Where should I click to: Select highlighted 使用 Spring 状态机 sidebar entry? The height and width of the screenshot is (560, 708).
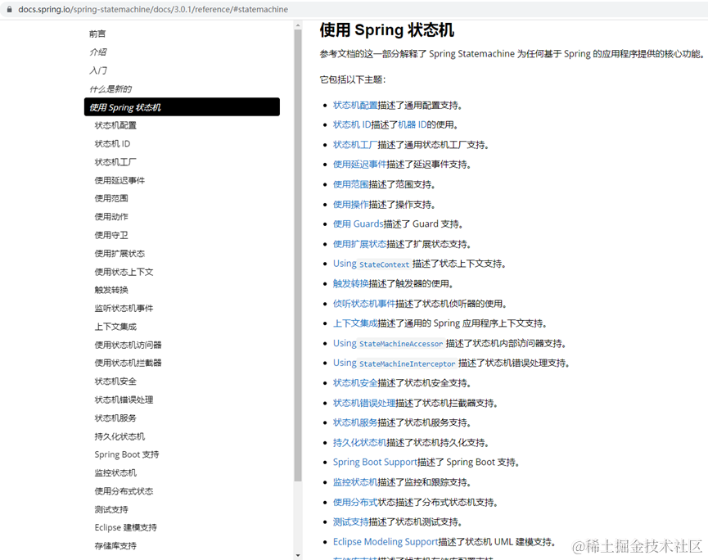182,107
